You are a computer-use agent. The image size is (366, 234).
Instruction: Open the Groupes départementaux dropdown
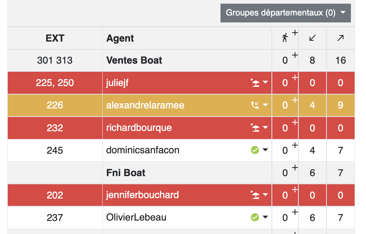point(285,13)
